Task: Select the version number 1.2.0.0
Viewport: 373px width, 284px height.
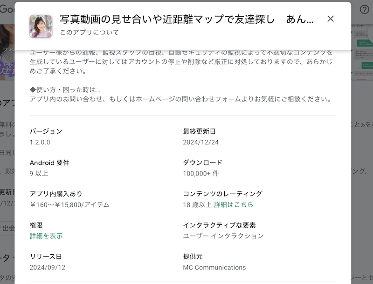Action: (40, 142)
